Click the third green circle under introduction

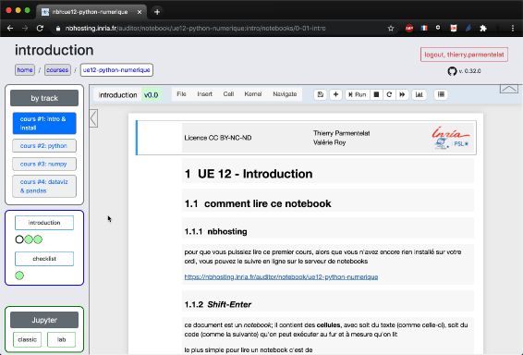pyautogui.click(x=38, y=239)
